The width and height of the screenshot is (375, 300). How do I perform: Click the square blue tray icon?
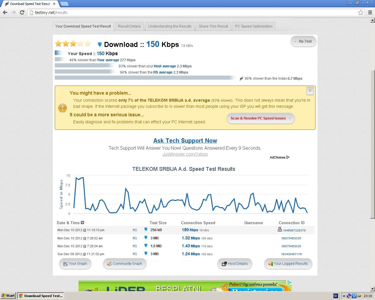(x=354, y=296)
